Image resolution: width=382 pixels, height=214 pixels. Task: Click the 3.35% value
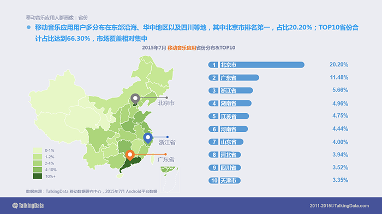coord(340,180)
